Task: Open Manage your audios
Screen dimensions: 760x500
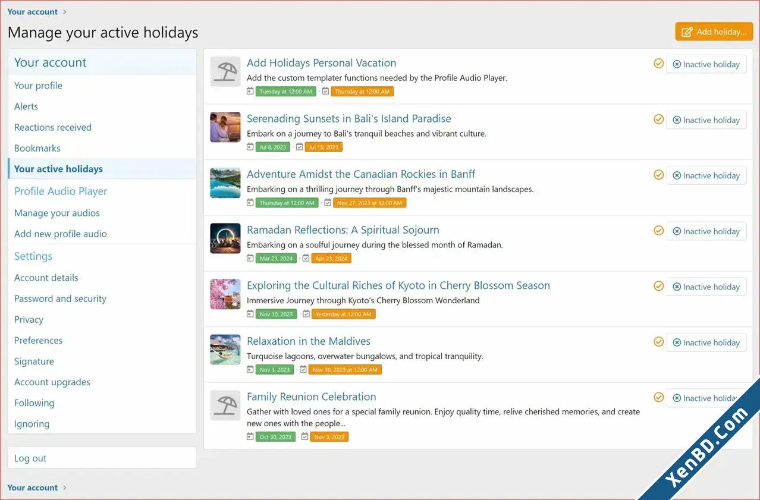Action: pos(57,213)
